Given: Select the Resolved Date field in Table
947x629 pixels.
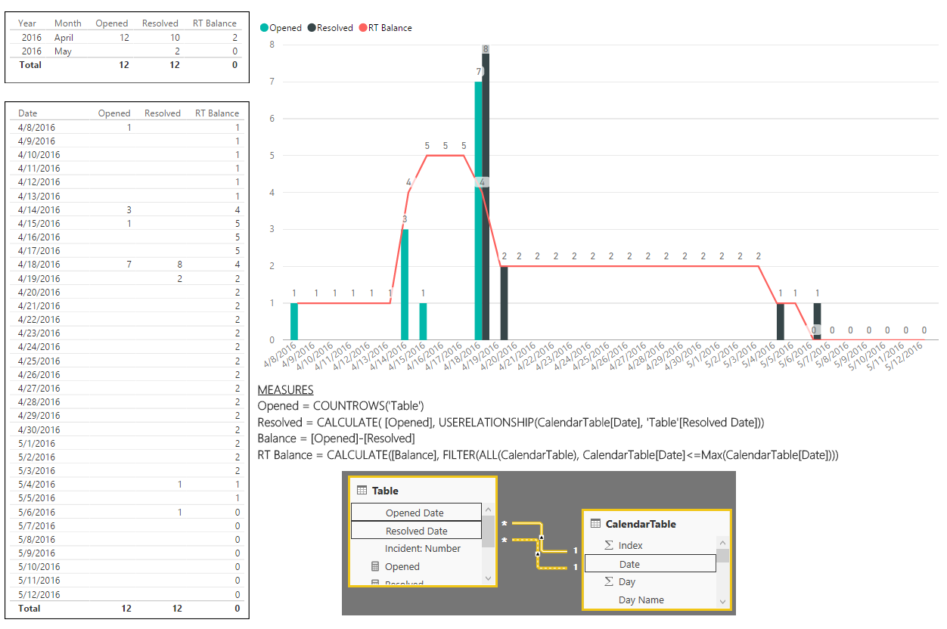Looking at the screenshot, I should coord(416,531).
